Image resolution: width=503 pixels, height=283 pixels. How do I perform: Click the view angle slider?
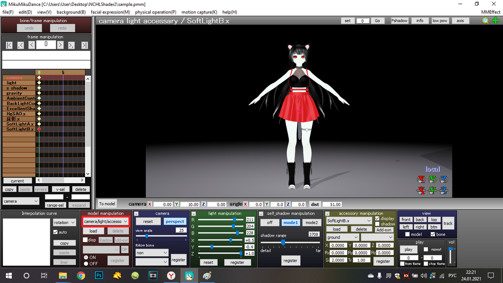(161, 236)
